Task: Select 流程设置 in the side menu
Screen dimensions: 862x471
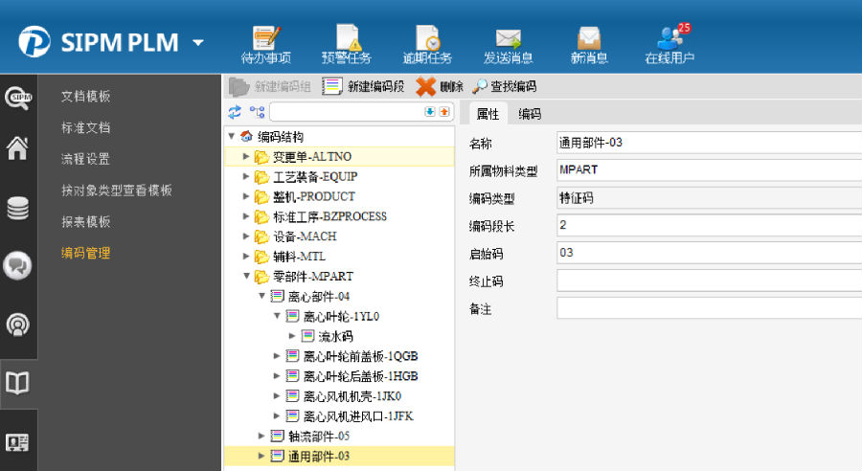Action: [85, 159]
